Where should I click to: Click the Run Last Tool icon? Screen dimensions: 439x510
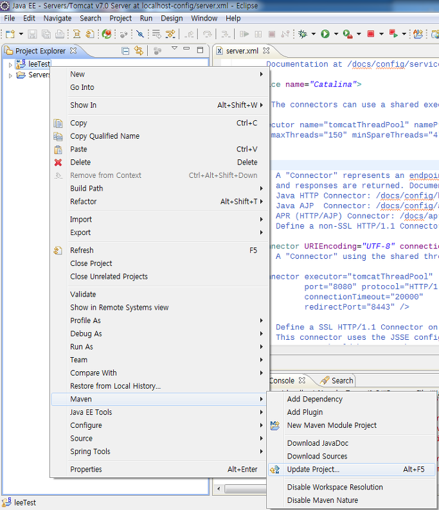pyautogui.click(x=348, y=34)
